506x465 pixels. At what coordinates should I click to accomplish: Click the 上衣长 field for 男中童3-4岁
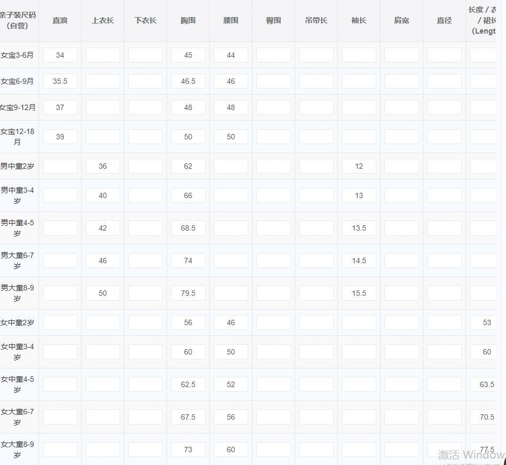tap(102, 195)
